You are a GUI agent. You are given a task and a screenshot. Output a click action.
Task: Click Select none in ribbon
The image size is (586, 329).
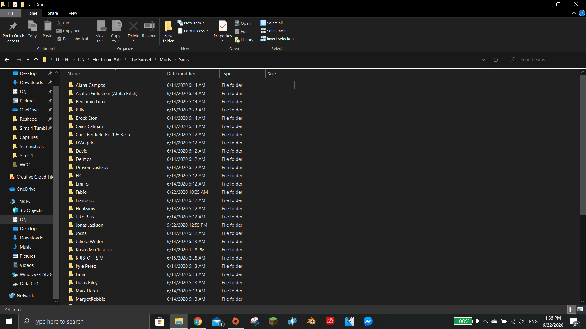[274, 31]
